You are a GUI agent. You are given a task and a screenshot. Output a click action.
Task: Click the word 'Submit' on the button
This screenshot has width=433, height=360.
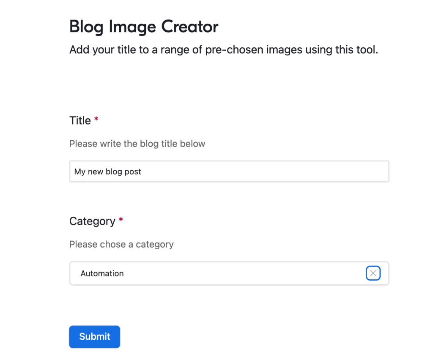pyautogui.click(x=95, y=336)
